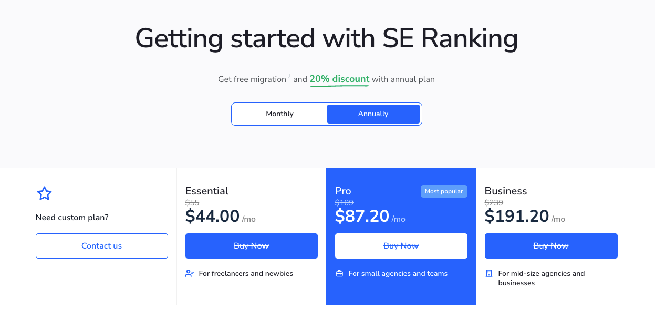The height and width of the screenshot is (319, 655).
Task: Select Annually billing option
Action: coord(373,114)
